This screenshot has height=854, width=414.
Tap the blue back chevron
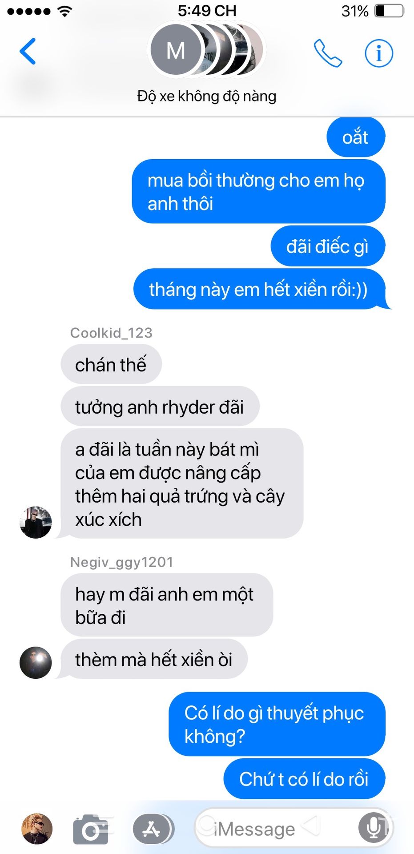[28, 52]
